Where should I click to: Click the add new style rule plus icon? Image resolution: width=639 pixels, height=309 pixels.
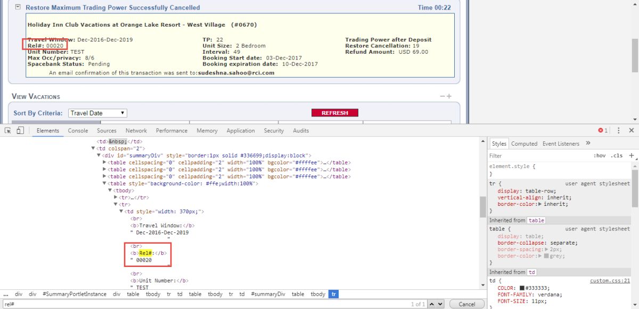632,156
